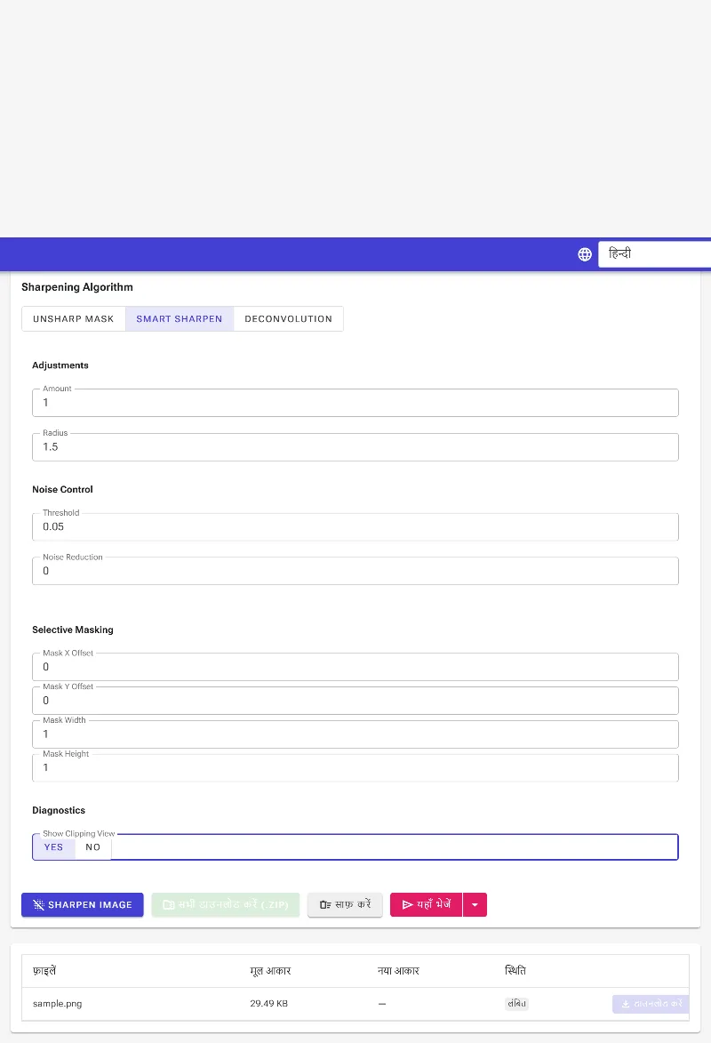This screenshot has width=711, height=1043.
Task: Click the Sharpen Image button
Action: pos(83,904)
